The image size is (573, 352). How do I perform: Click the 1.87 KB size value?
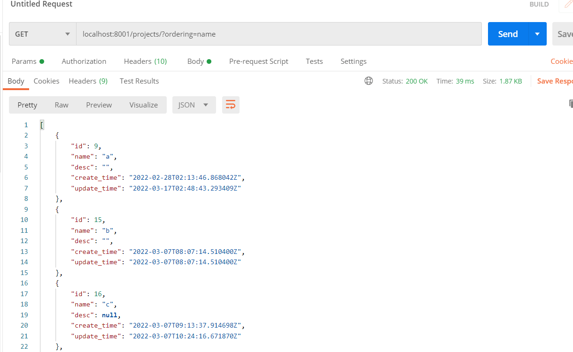click(x=511, y=81)
